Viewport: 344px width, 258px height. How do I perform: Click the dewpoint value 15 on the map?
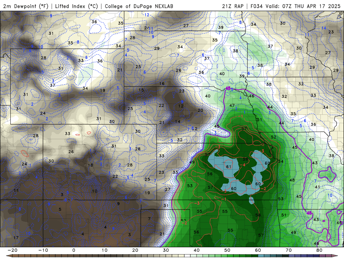[x=141, y=90]
